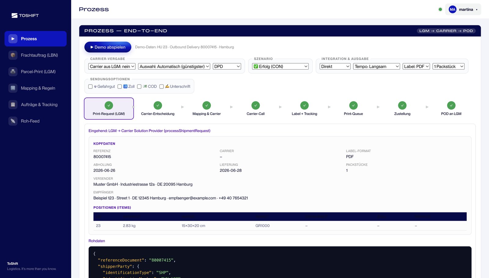Open Mapping & Regeln in the sidebar
This screenshot has height=278, width=489.
pyautogui.click(x=35, y=88)
